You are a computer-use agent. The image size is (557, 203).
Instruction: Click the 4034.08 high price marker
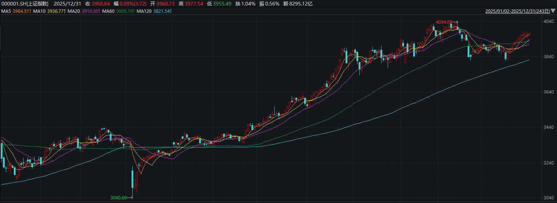tap(444, 22)
